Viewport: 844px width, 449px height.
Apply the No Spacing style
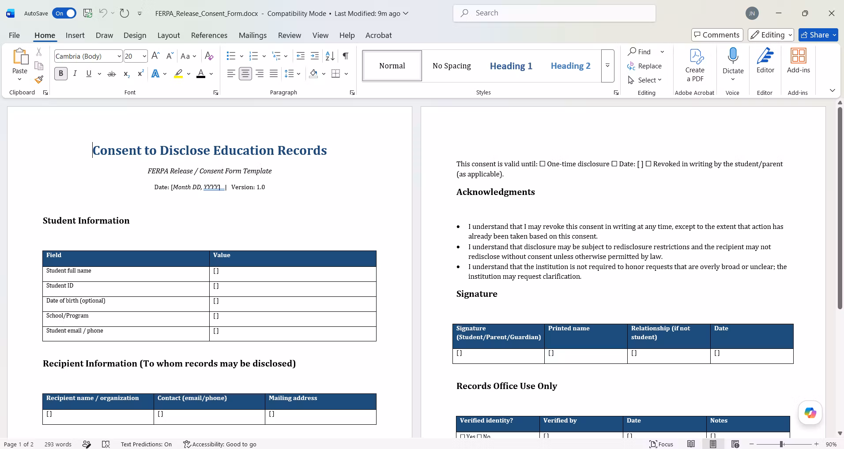tap(452, 66)
